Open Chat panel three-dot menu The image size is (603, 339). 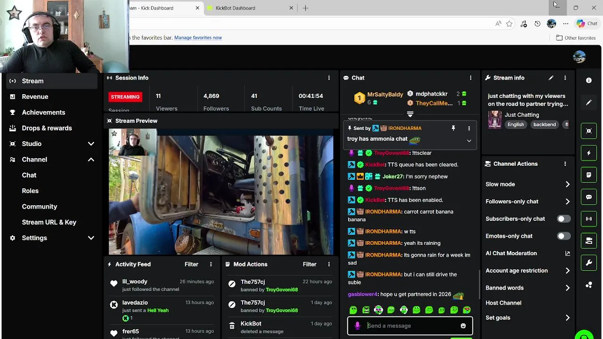(x=470, y=78)
